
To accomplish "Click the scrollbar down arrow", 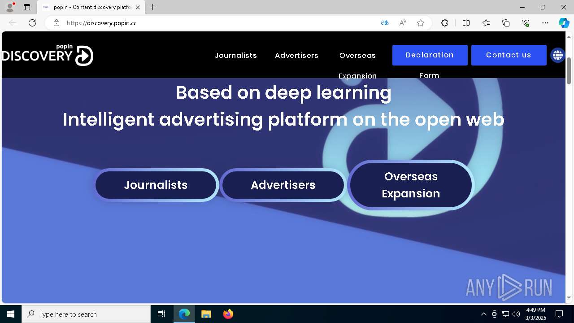I will [x=569, y=298].
